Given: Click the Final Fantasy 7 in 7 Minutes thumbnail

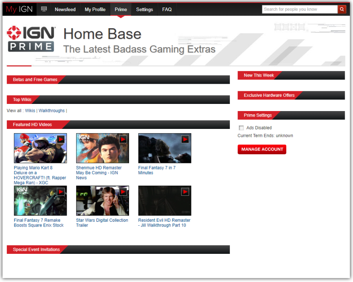Looking at the screenshot, I should coord(164,148).
